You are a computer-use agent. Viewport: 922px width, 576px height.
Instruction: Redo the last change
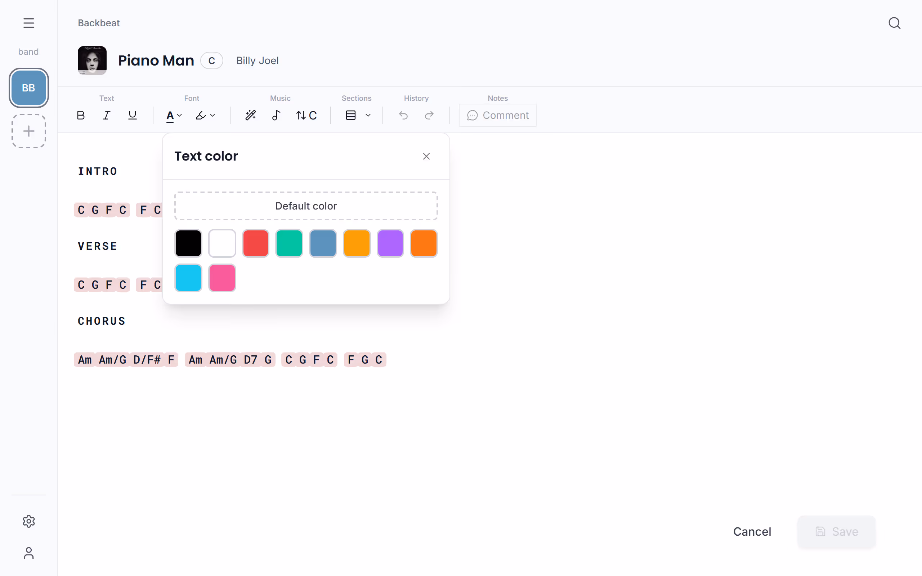[x=429, y=115]
